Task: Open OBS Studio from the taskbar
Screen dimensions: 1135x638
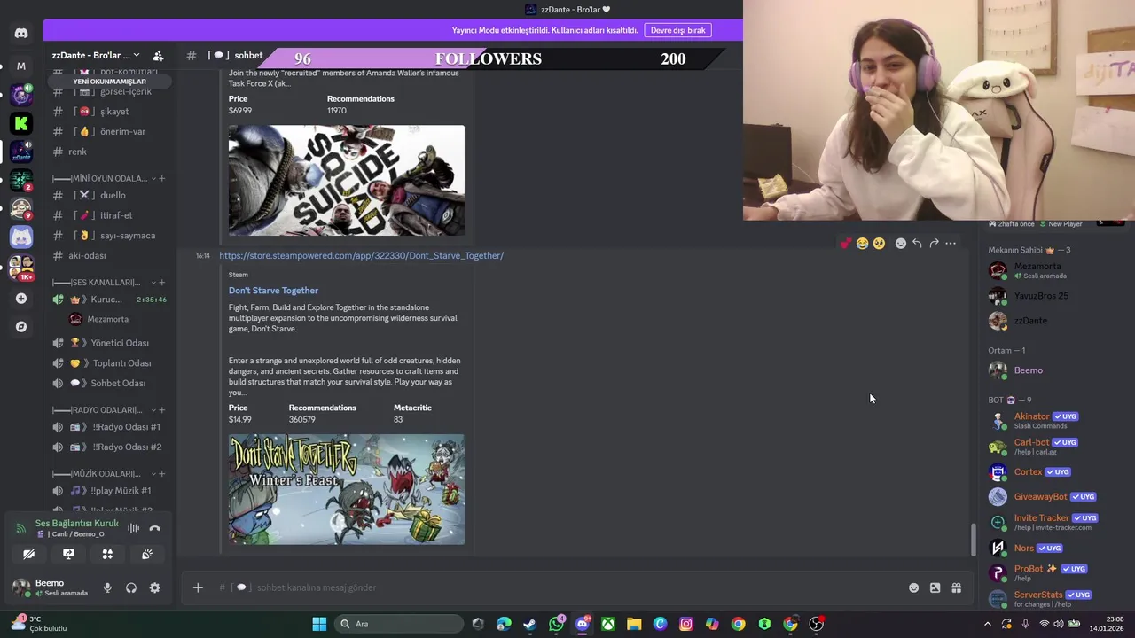Action: (816, 624)
